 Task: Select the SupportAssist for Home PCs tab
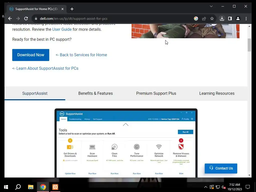coord(36,9)
